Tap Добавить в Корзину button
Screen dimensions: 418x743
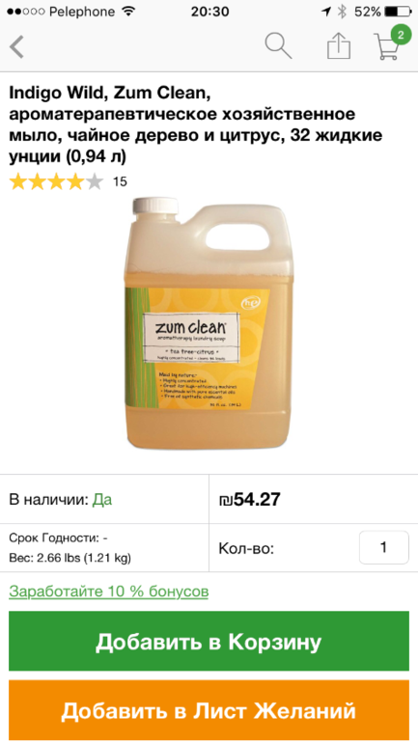(209, 641)
